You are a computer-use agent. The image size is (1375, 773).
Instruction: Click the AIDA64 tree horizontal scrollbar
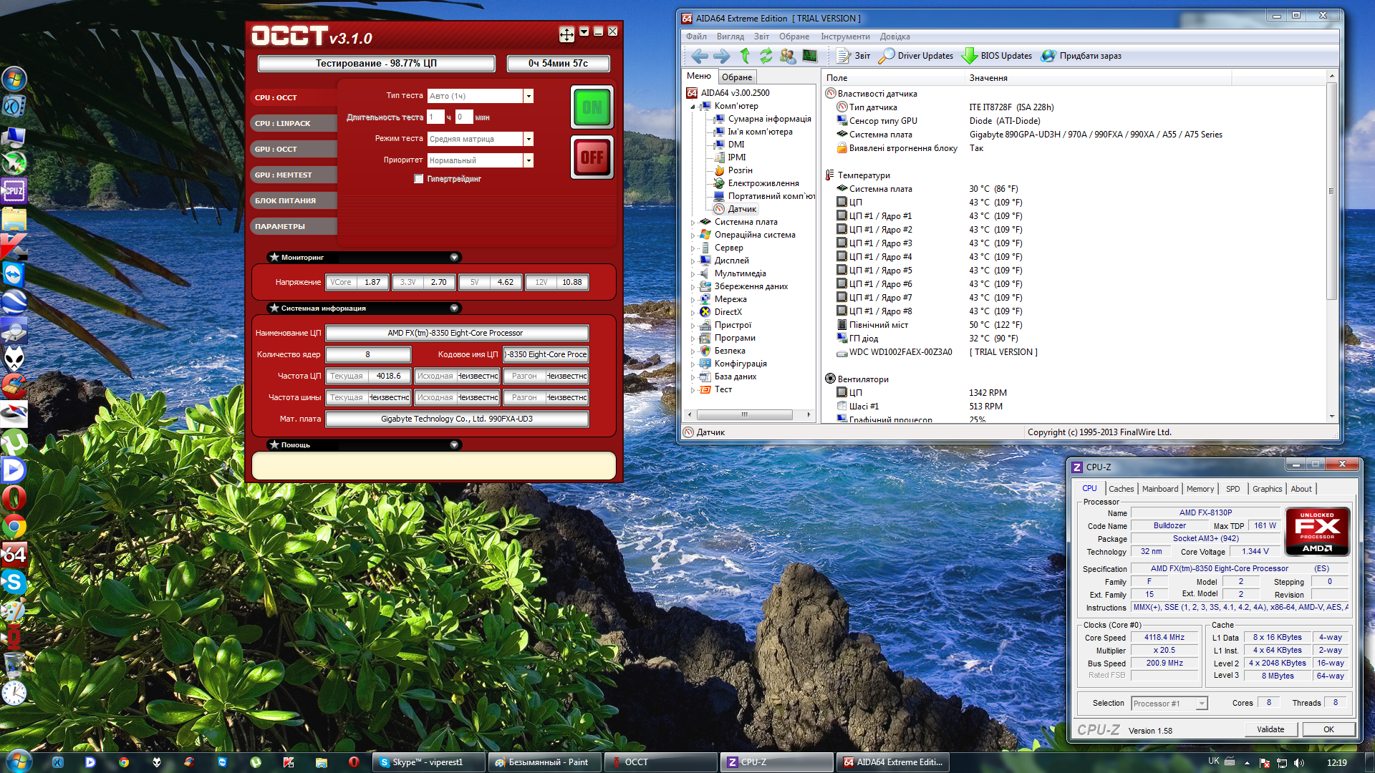[x=744, y=414]
